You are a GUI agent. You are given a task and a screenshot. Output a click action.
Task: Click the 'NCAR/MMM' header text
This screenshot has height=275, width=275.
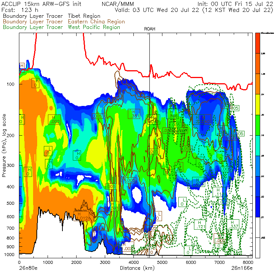click(118, 4)
